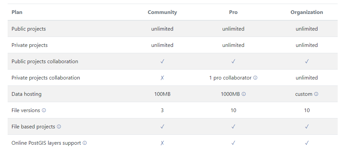Click Pro checkmark in Public projects collaboration row
This screenshot has height=159, width=346.
point(233,62)
